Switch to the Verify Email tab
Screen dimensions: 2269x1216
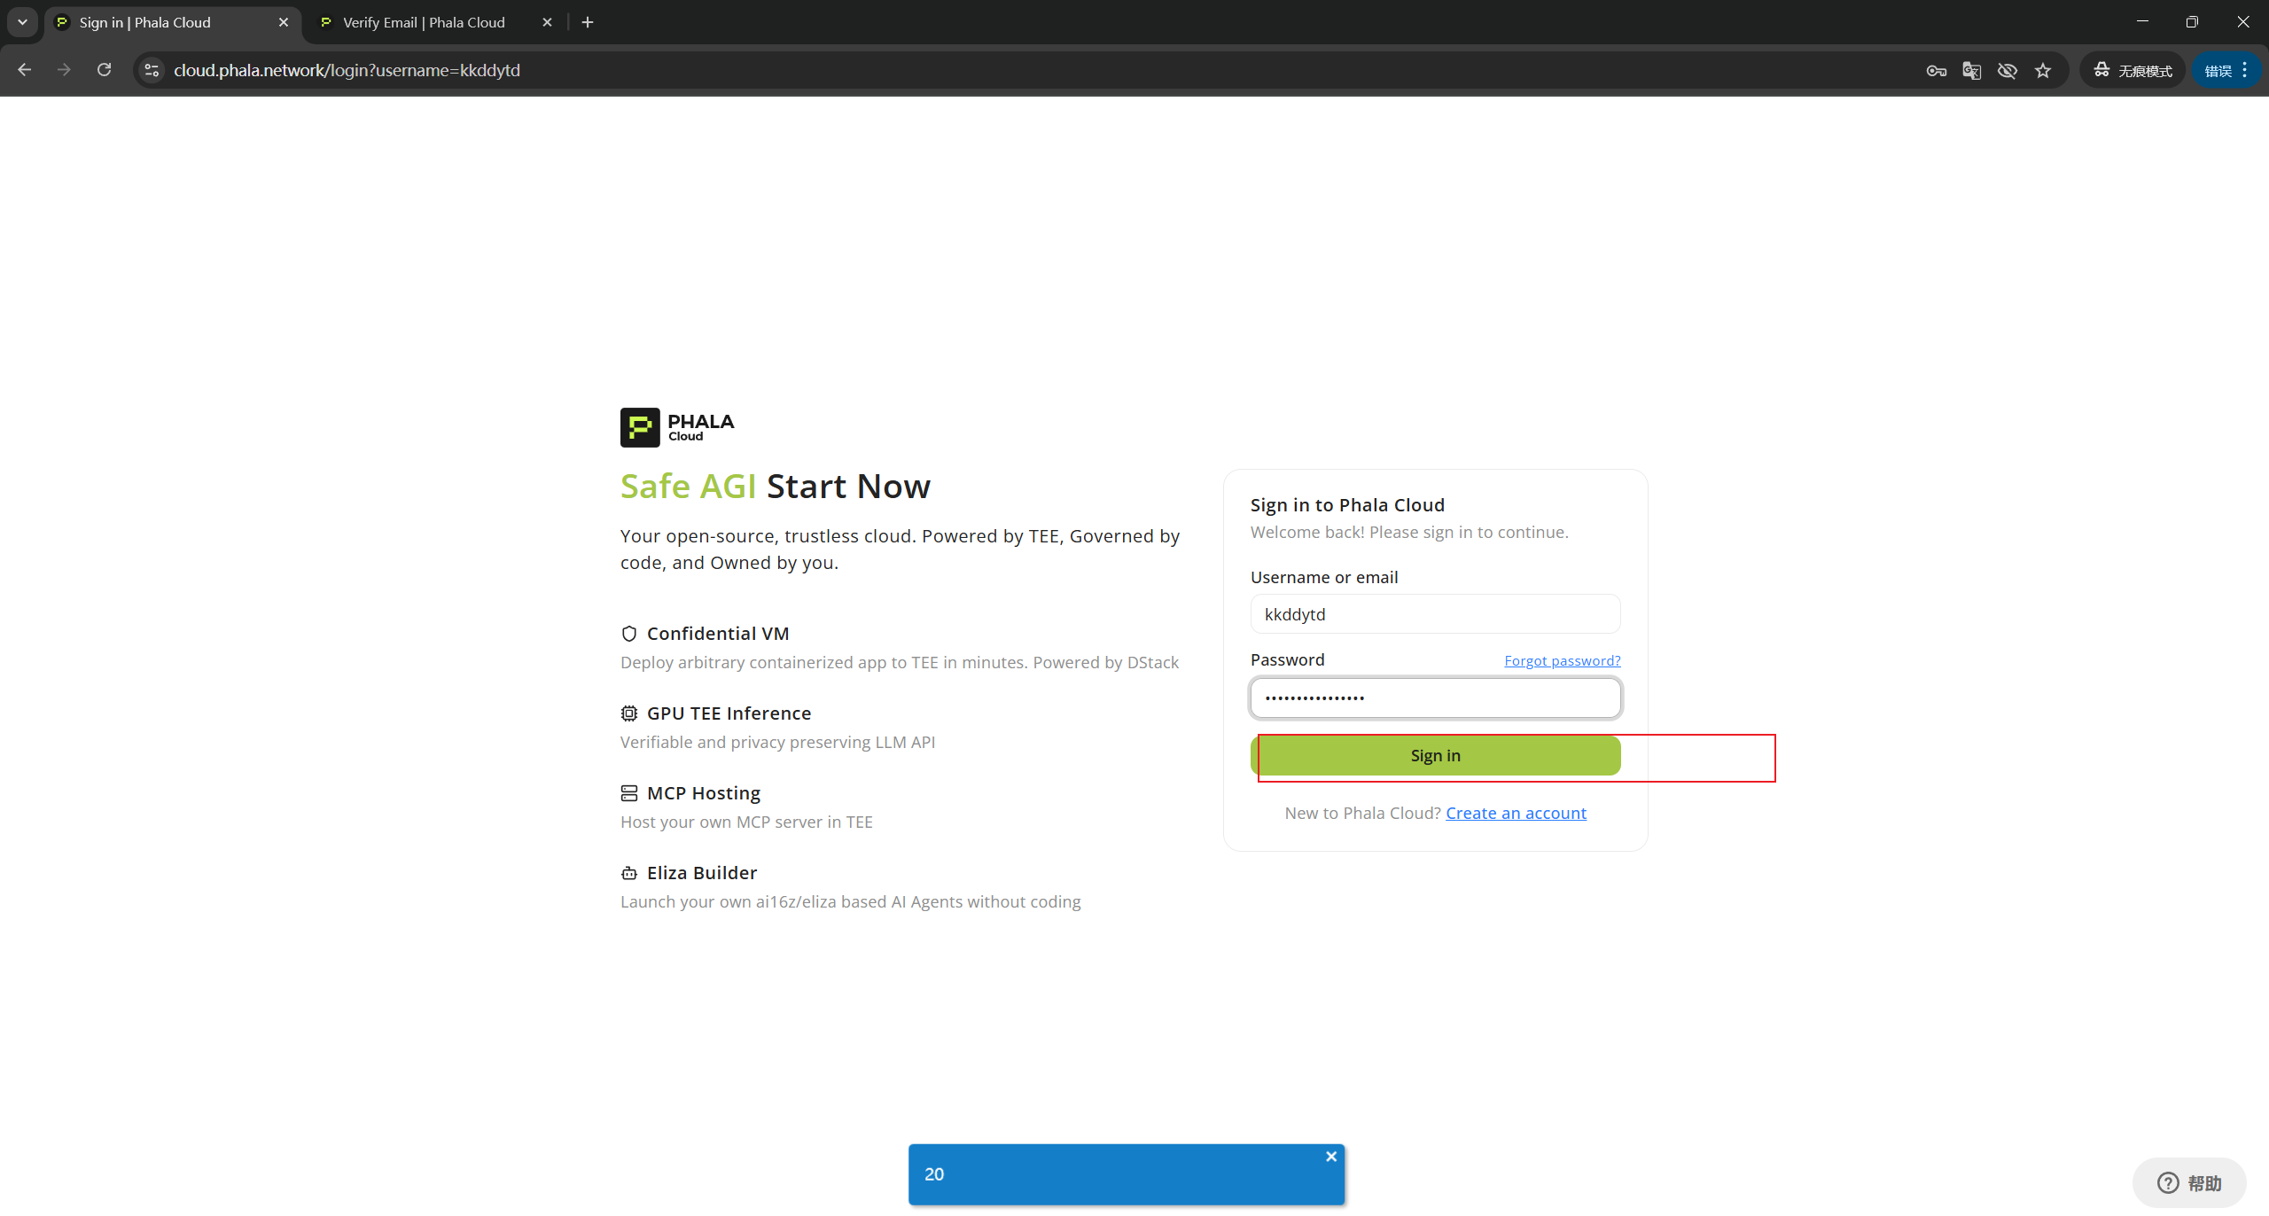tap(424, 22)
